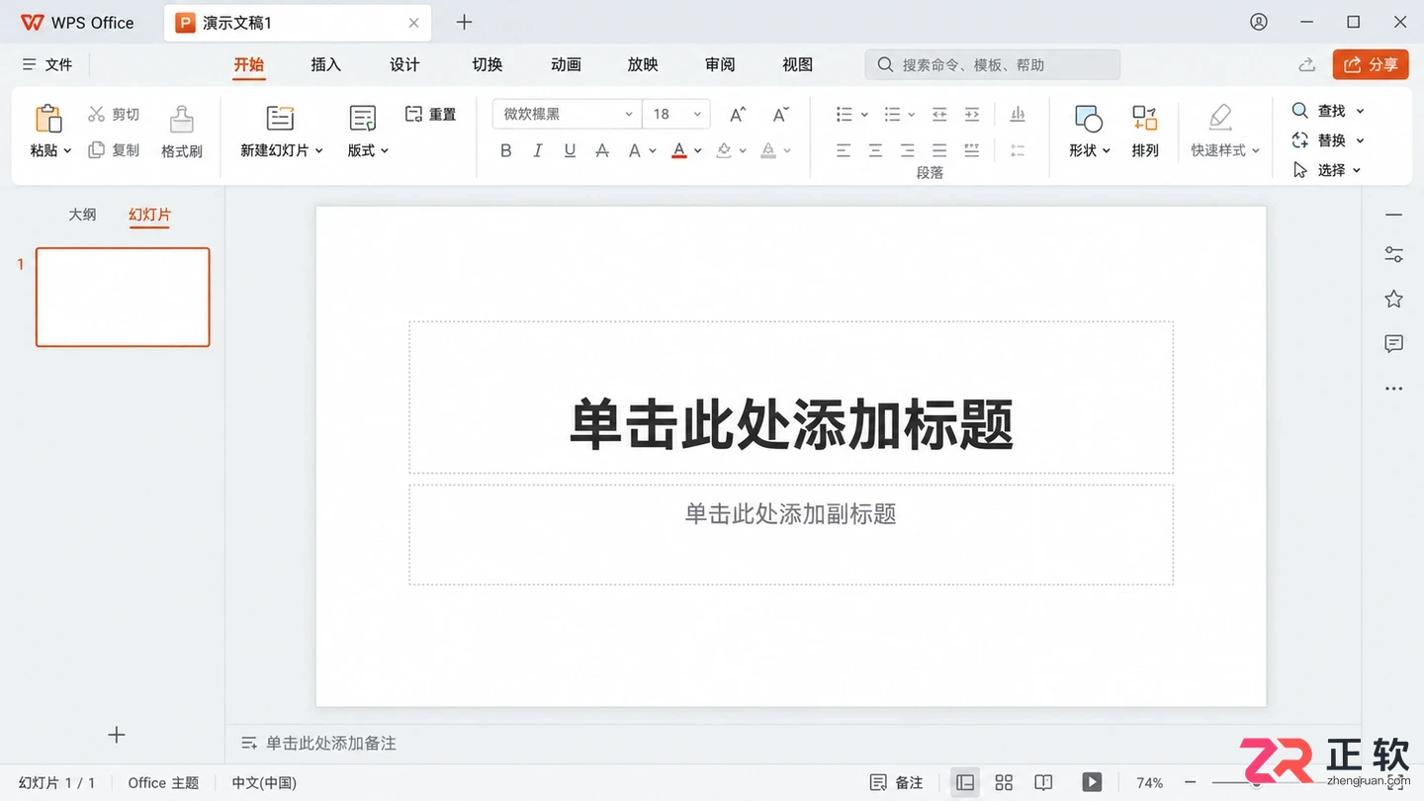The width and height of the screenshot is (1424, 801).
Task: Increase font size with the A^ icon
Action: [738, 114]
